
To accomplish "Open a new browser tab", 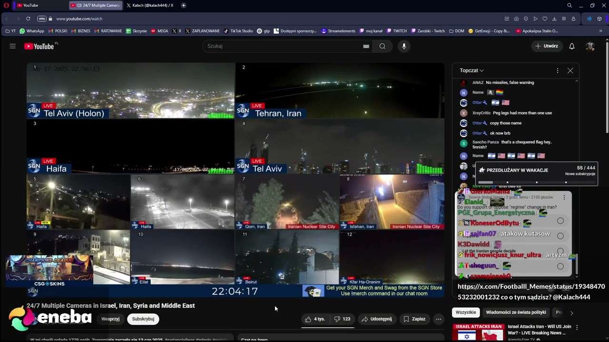I will click(x=184, y=5).
